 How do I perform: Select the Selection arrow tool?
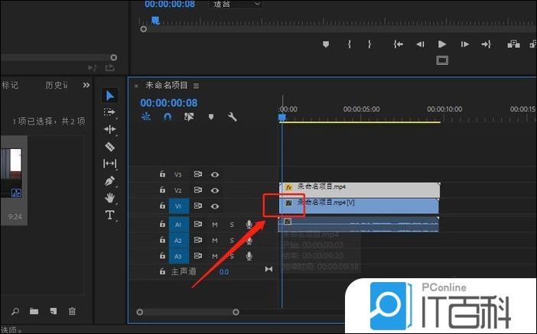(x=110, y=96)
